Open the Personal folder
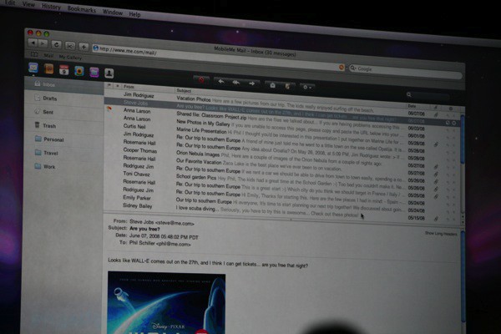Image resolution: width=501 pixels, height=334 pixels. click(x=64, y=139)
